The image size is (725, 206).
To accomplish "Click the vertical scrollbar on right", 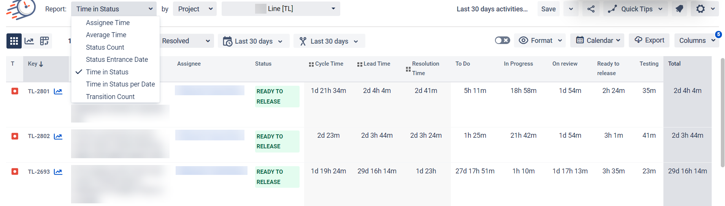I will [722, 113].
